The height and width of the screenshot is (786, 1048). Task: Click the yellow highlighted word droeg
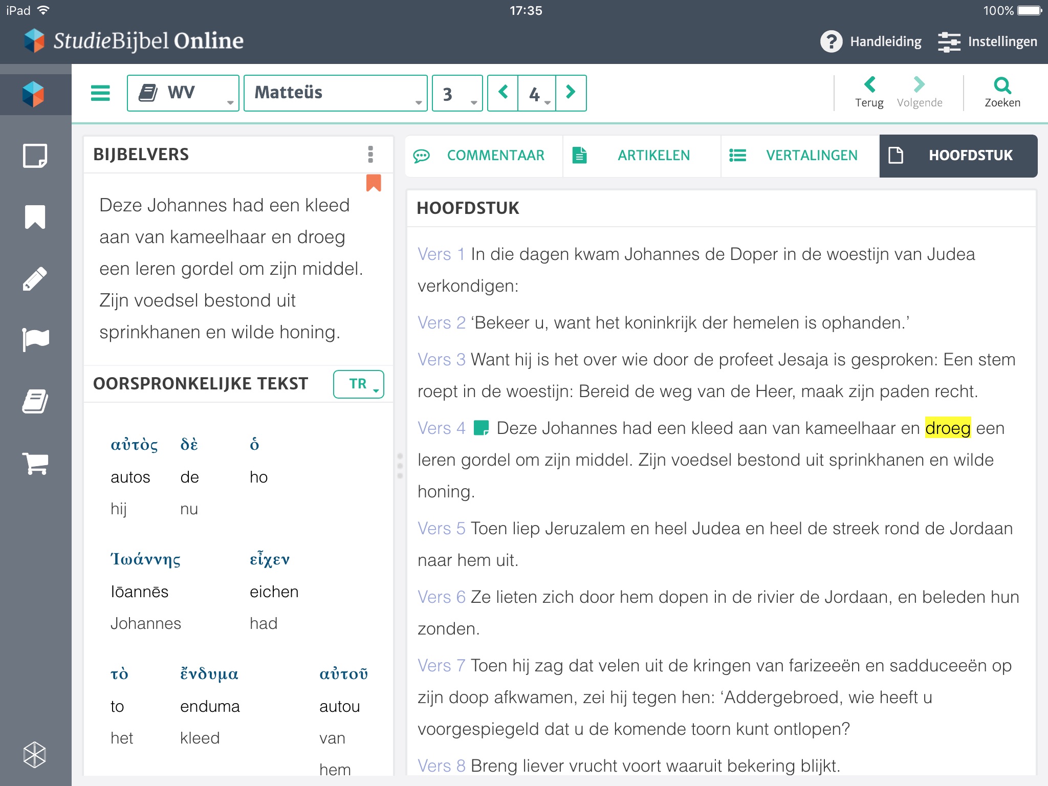(x=947, y=428)
